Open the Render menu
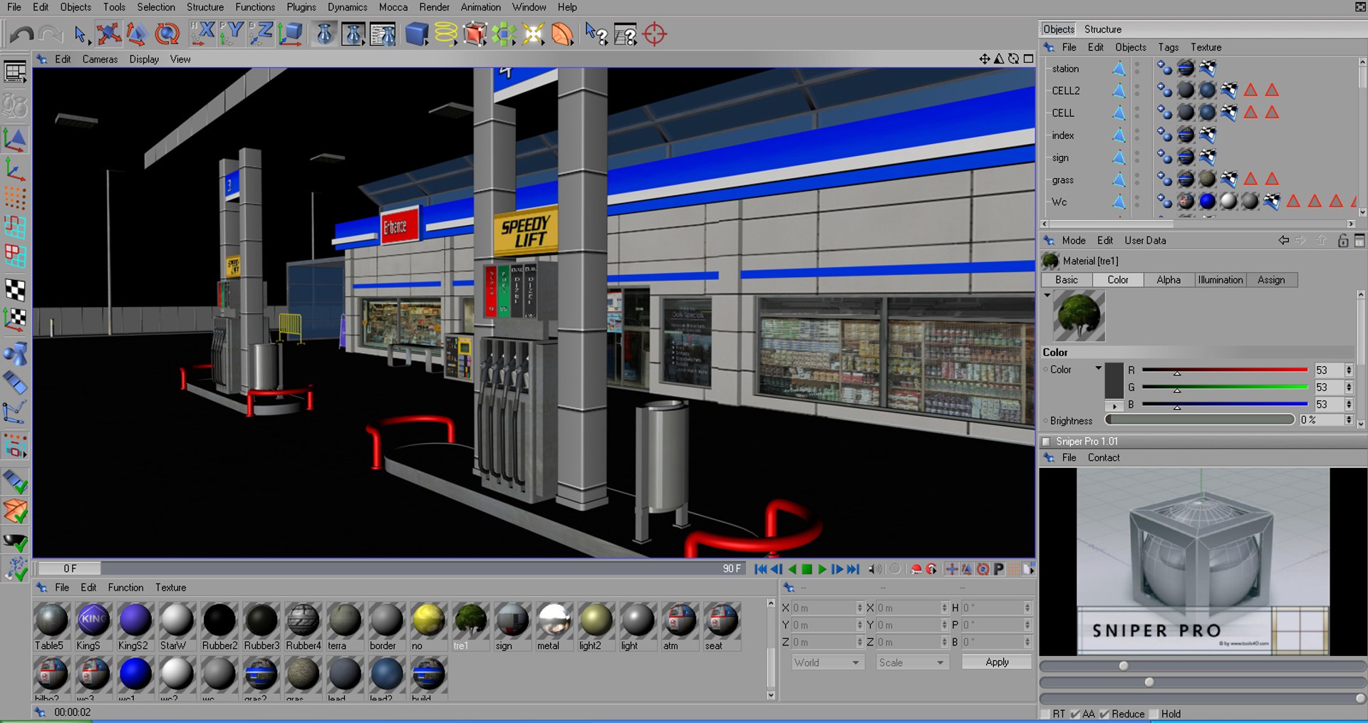 434,7
